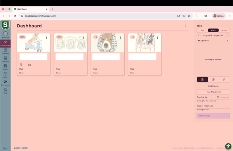Switch the Todo view to Month
The height and width of the screenshot is (151, 233).
coord(224,30)
